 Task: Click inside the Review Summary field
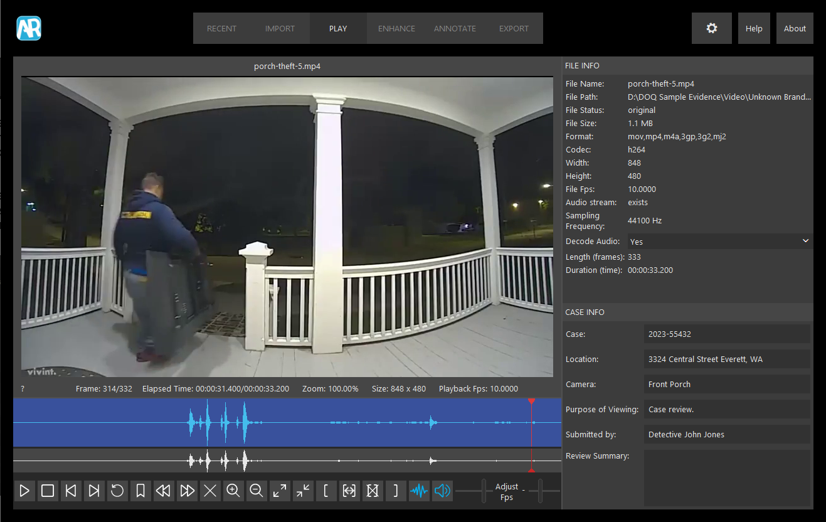[x=726, y=477]
